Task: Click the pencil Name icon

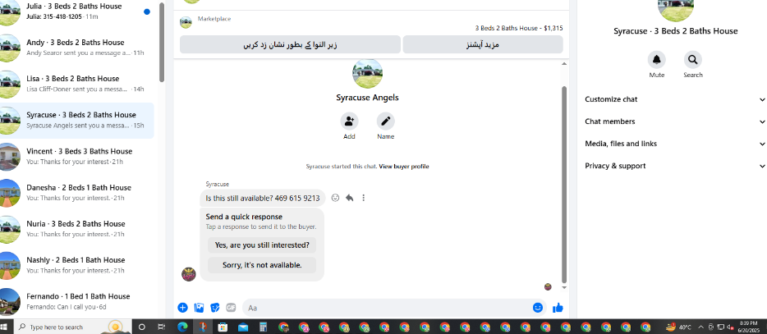Action: pyautogui.click(x=385, y=121)
